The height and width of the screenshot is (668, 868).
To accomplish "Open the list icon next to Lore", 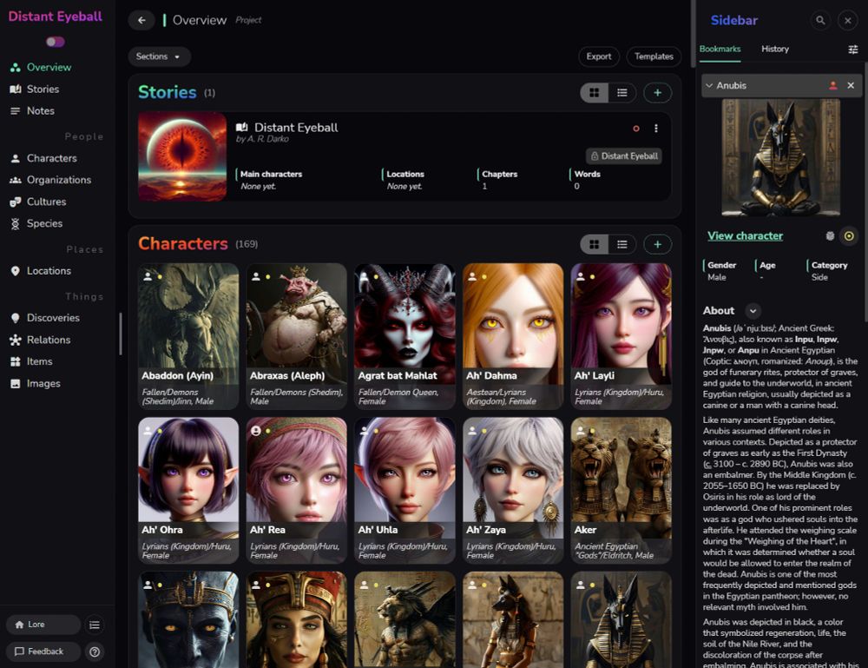I will coord(95,625).
